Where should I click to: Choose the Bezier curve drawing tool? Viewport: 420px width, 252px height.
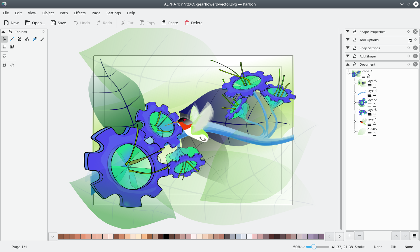(x=20, y=39)
